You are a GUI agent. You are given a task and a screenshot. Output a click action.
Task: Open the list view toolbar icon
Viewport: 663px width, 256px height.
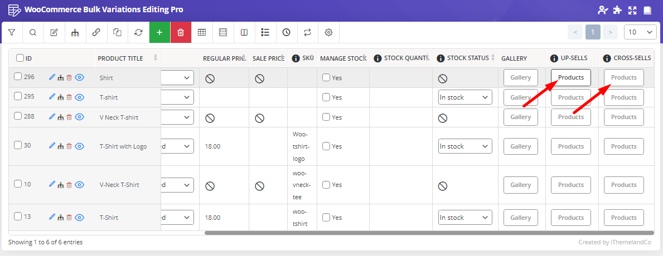click(x=265, y=32)
